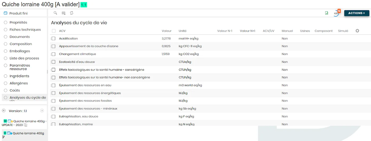Viewport: 371px width, 141px height.
Task: Check the Changement climatique row checkbox
Action: [x=54, y=54]
